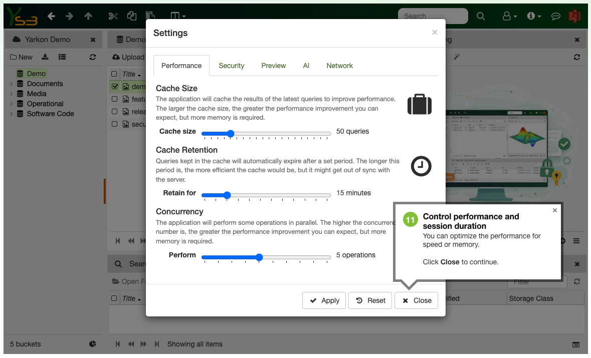Click the Search input field
591x358 pixels.
(x=432, y=16)
